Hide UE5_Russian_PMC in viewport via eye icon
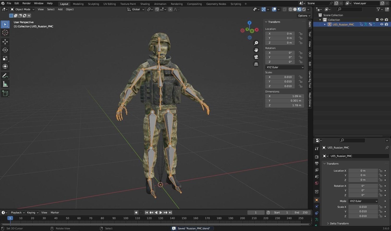 (382, 24)
